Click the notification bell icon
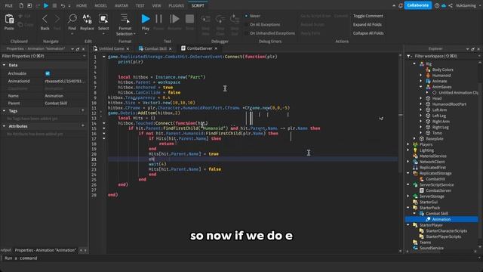The height and width of the screenshot is (272, 483). click(401, 5)
